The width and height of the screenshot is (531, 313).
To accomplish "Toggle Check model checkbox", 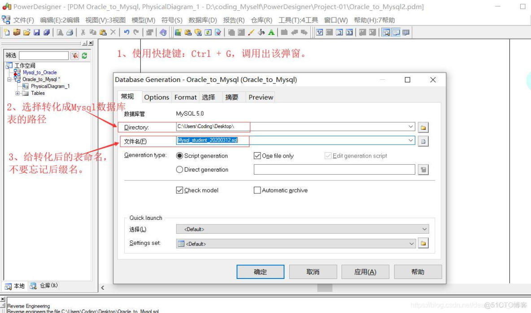I will pos(179,190).
